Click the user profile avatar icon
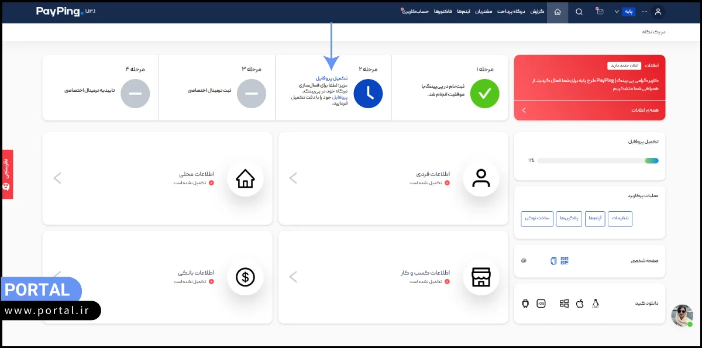This screenshot has width=702, height=348. point(658,12)
